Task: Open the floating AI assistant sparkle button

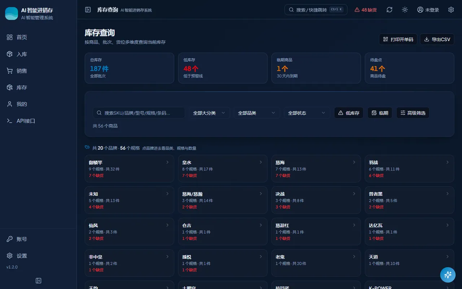Action: (448, 275)
